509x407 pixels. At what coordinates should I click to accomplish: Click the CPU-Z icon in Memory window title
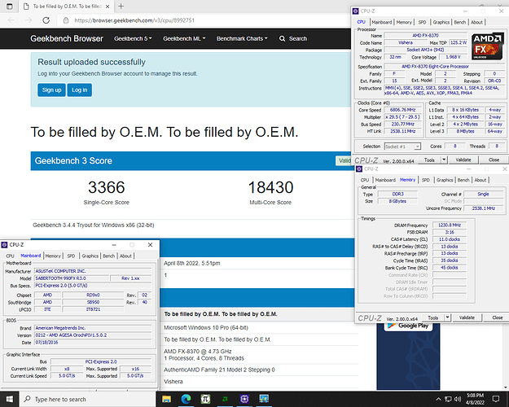point(359,168)
